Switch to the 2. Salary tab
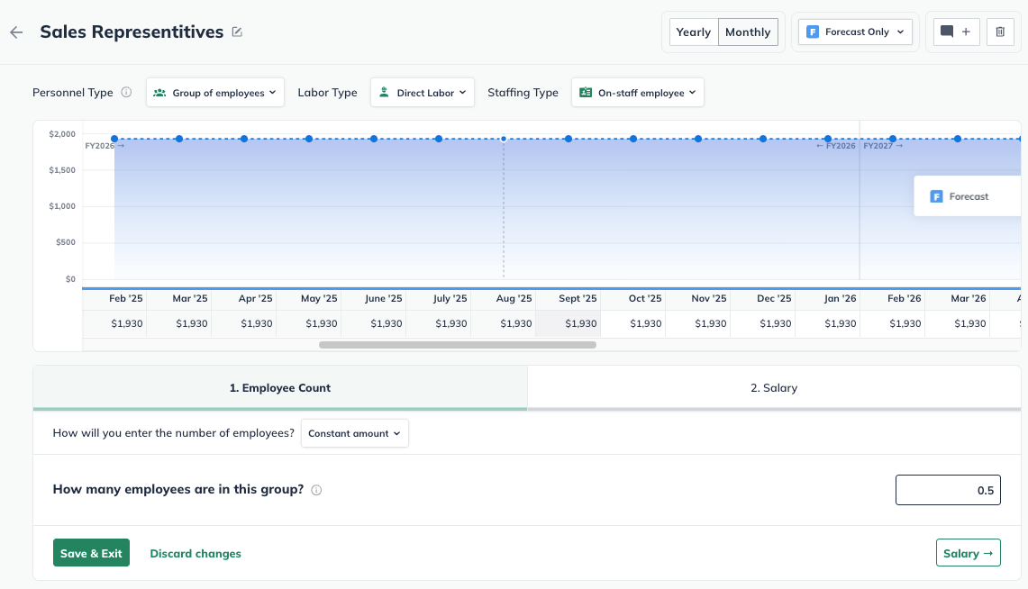The height and width of the screenshot is (589, 1028). pyautogui.click(x=774, y=388)
